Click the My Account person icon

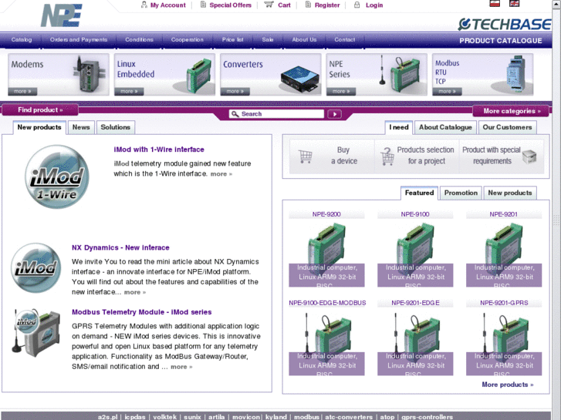click(144, 5)
